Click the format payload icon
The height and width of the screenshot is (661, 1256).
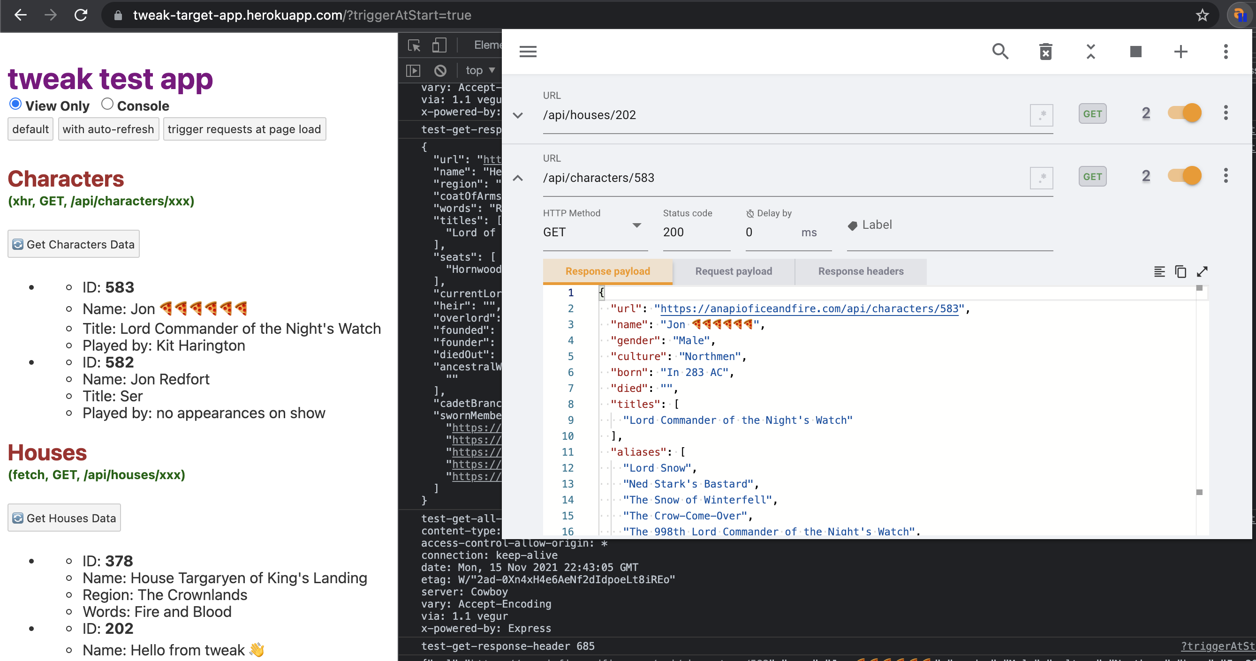click(x=1159, y=271)
